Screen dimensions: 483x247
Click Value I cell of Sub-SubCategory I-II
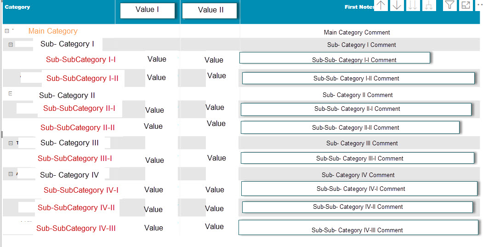(x=157, y=78)
